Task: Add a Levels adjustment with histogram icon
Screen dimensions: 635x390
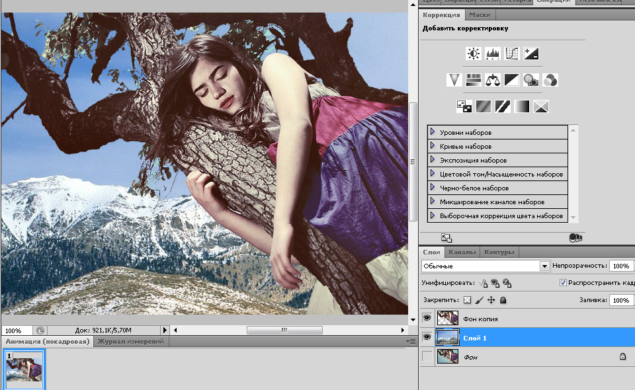Action: pyautogui.click(x=492, y=54)
